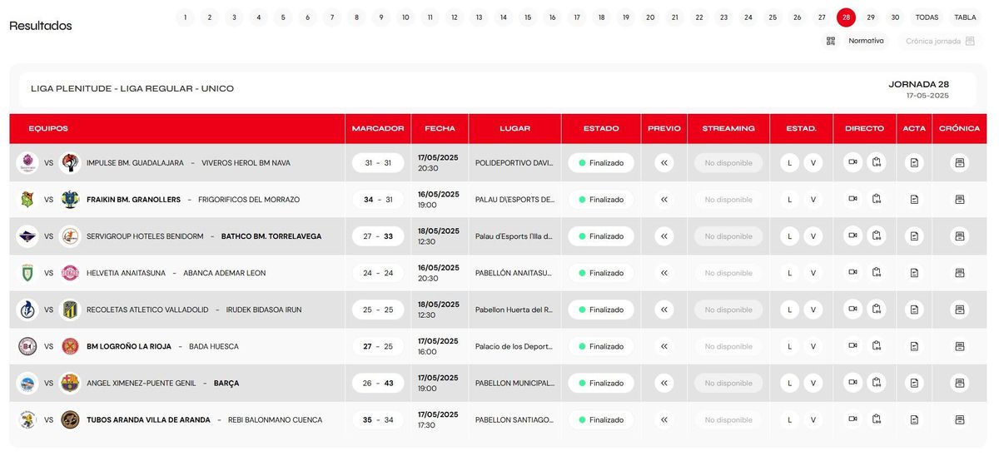Select matchday 30 tab

pos(895,17)
